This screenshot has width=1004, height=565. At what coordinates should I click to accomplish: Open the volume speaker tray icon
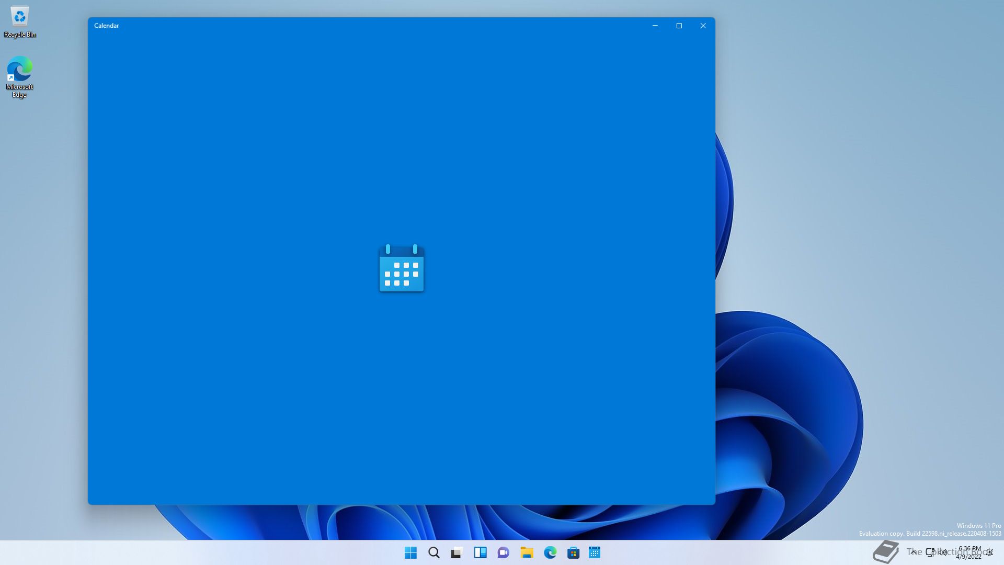(943, 552)
